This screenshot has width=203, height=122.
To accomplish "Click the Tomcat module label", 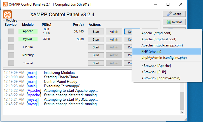I will click(x=28, y=63).
